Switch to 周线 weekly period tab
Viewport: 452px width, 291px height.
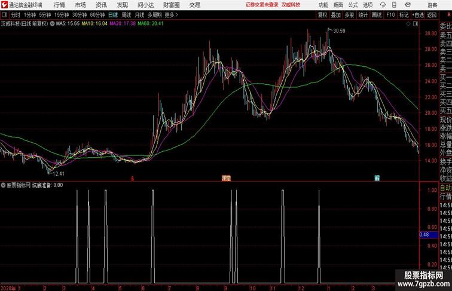click(x=126, y=15)
